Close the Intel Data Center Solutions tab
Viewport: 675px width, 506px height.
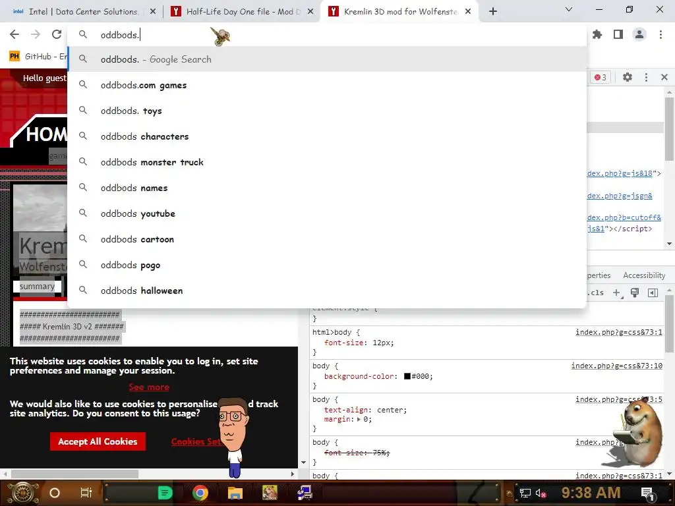pos(153,12)
